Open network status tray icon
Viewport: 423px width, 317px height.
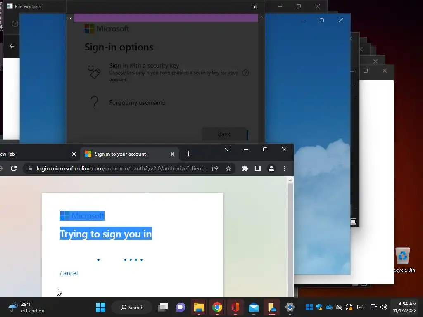pos(373,307)
